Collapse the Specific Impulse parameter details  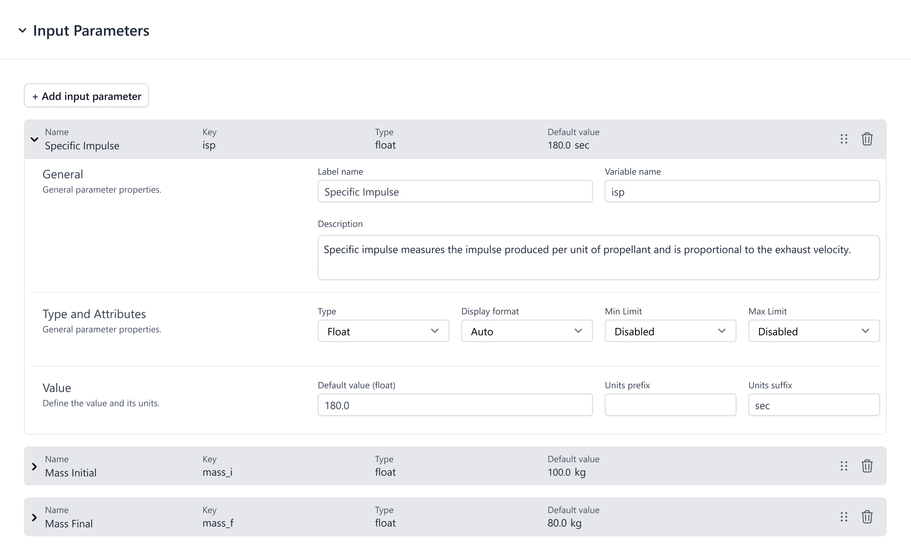[x=34, y=139]
